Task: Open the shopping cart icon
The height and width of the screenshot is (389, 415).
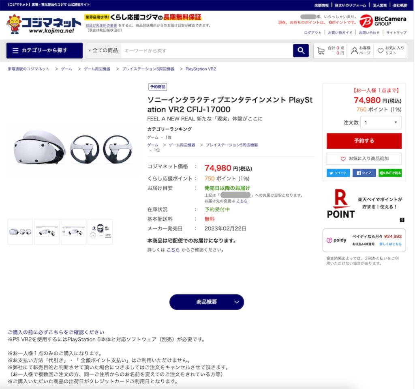Action: pyautogui.click(x=321, y=51)
